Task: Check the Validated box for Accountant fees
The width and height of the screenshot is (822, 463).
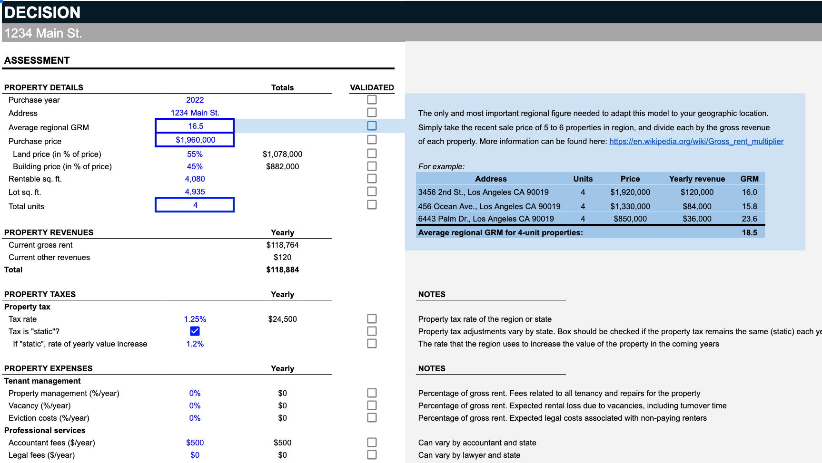Action: click(372, 442)
